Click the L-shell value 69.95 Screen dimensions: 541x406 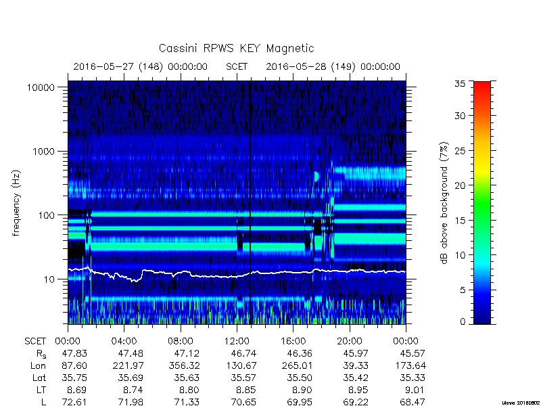click(x=300, y=402)
